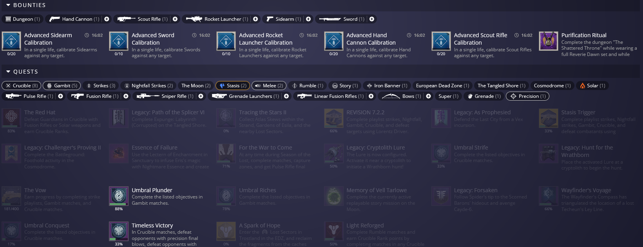This screenshot has height=247, width=643.
Task: Open the Umbral Plunder quest icon
Action: 119,196
